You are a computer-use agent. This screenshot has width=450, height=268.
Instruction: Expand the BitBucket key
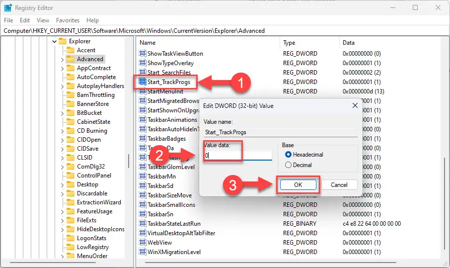click(x=62, y=113)
